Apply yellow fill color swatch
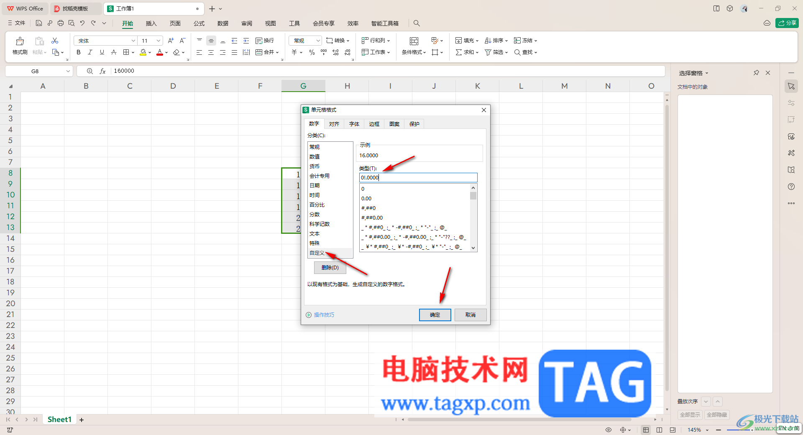The height and width of the screenshot is (435, 803). tap(143, 52)
